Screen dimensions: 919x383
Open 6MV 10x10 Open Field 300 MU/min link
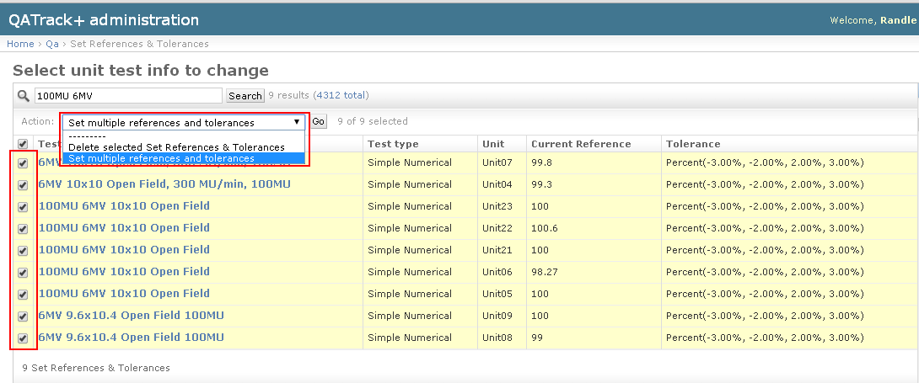pos(164,184)
